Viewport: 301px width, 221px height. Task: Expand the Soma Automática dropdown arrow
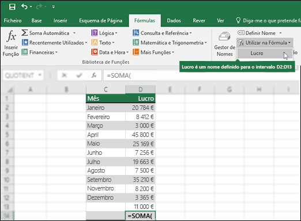(x=74, y=33)
